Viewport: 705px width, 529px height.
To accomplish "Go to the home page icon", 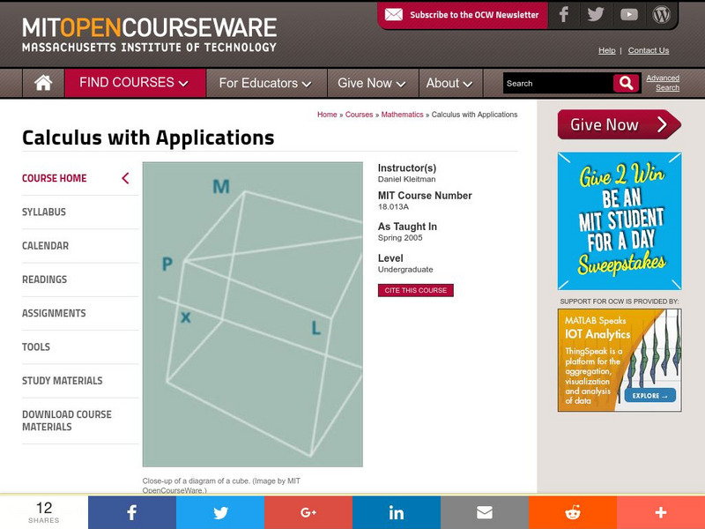I will [43, 83].
